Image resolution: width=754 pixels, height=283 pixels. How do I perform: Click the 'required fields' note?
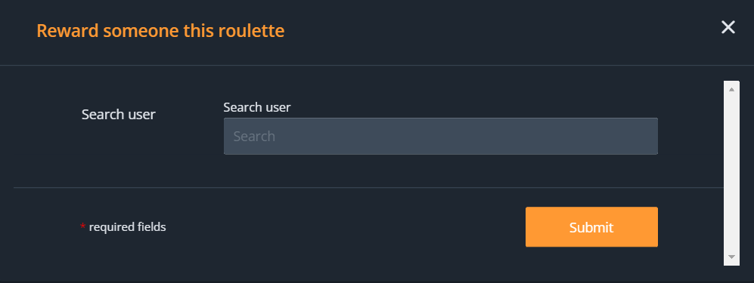127,227
